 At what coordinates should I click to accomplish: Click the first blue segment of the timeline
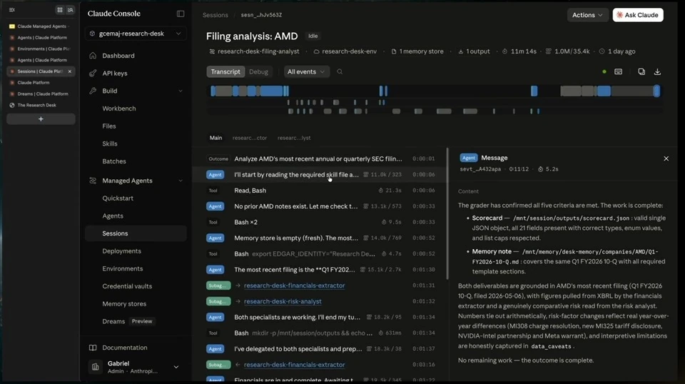213,91
